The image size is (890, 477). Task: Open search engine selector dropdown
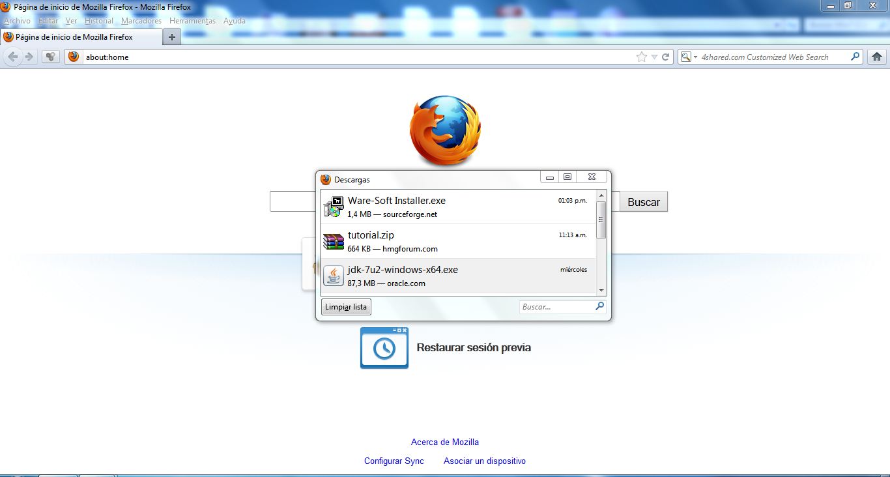[688, 57]
